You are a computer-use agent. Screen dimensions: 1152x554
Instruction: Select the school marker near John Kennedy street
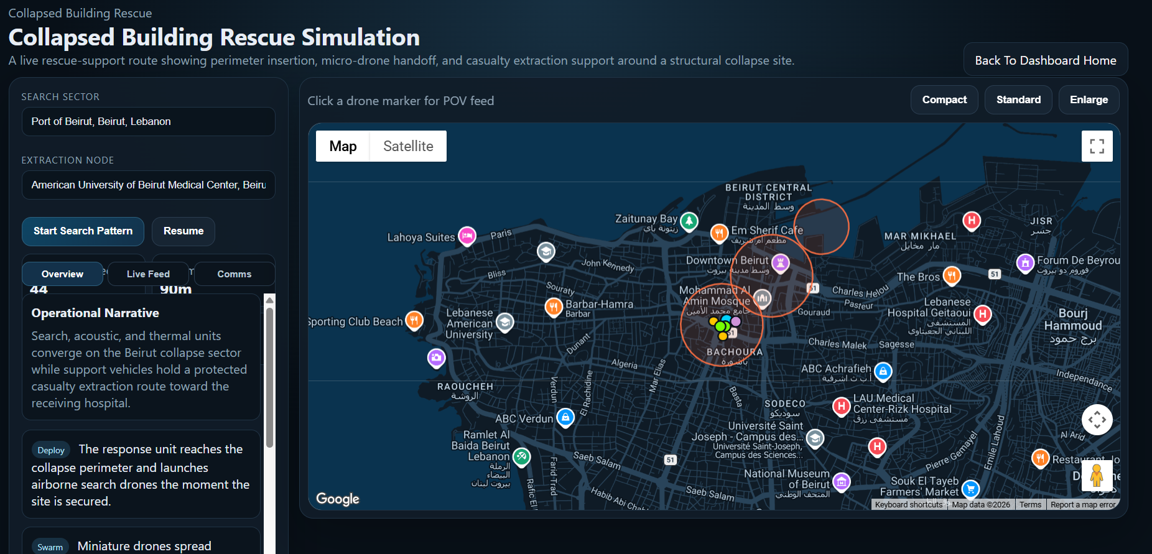coord(546,251)
